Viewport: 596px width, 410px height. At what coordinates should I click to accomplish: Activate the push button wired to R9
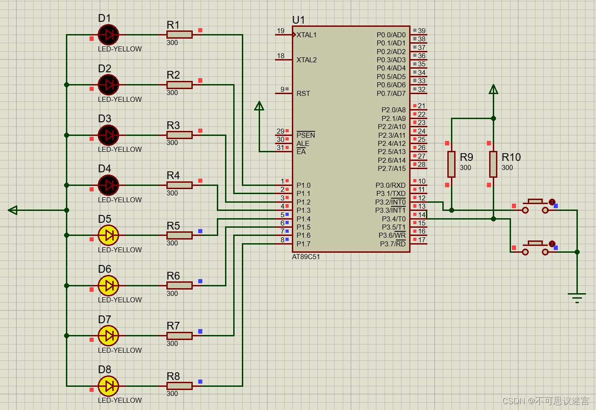click(536, 206)
